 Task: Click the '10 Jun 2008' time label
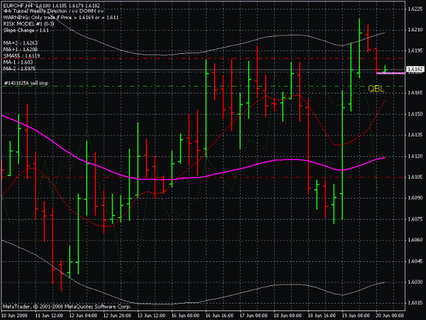(x=15, y=315)
